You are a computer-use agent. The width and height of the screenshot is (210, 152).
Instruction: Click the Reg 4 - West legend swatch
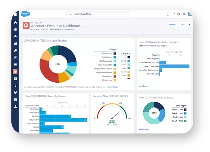(185, 121)
